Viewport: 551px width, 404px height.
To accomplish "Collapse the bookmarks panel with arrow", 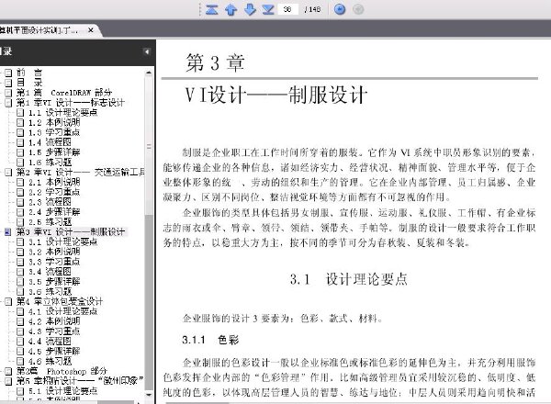I will (x=147, y=51).
